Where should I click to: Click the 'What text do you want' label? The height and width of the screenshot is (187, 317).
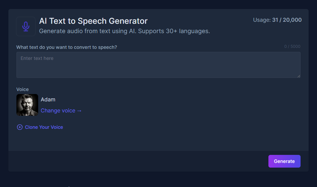(x=67, y=47)
